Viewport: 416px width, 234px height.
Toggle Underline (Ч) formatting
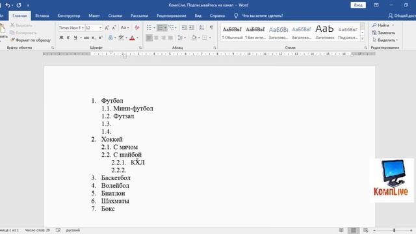(75, 38)
